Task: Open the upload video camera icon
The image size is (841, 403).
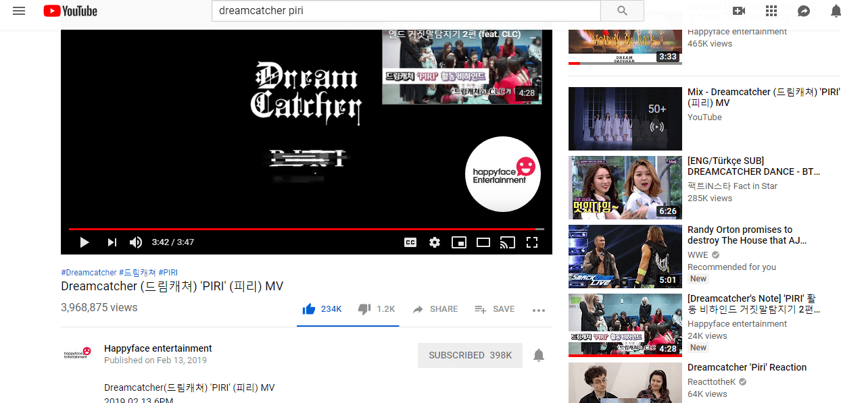Action: click(x=739, y=11)
